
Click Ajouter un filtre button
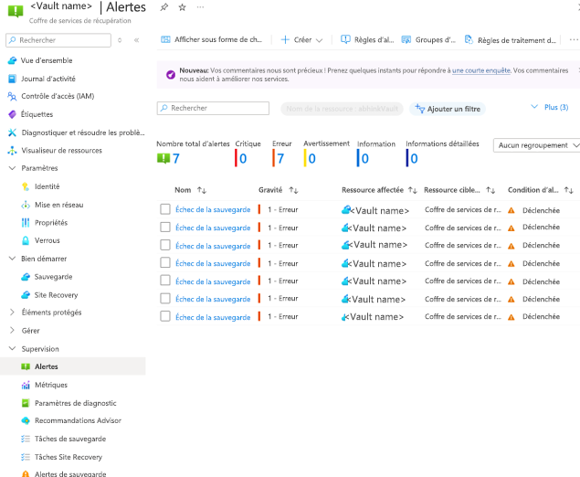pyautogui.click(x=448, y=109)
